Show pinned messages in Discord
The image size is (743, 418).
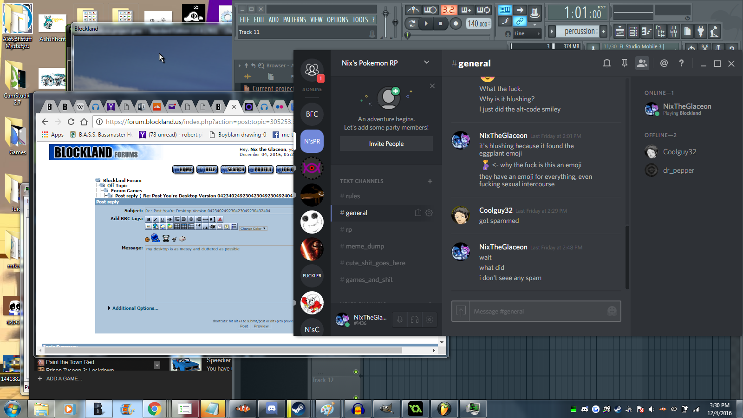[x=624, y=63]
